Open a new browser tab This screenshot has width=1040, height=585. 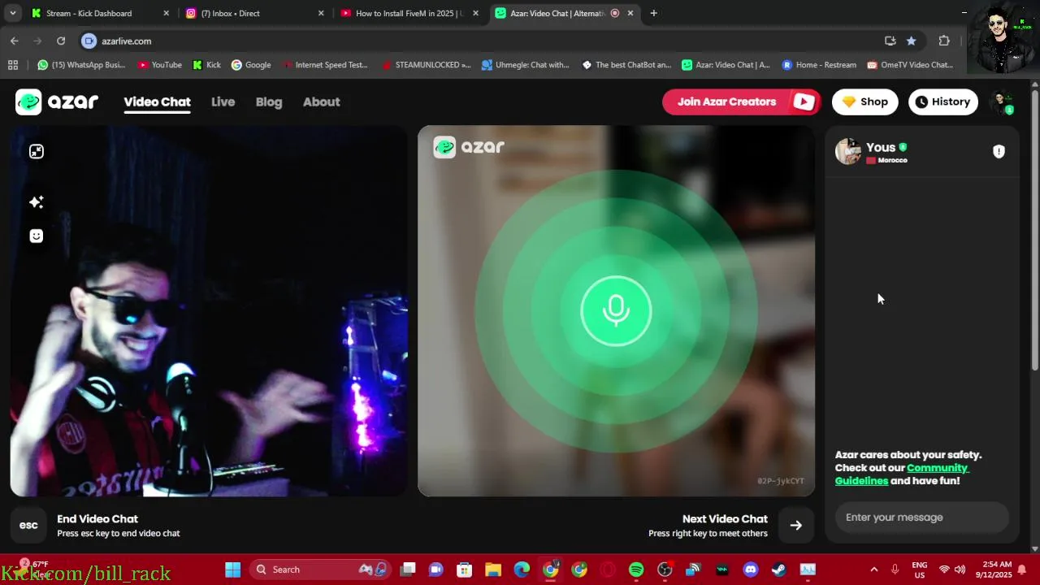[x=653, y=13]
